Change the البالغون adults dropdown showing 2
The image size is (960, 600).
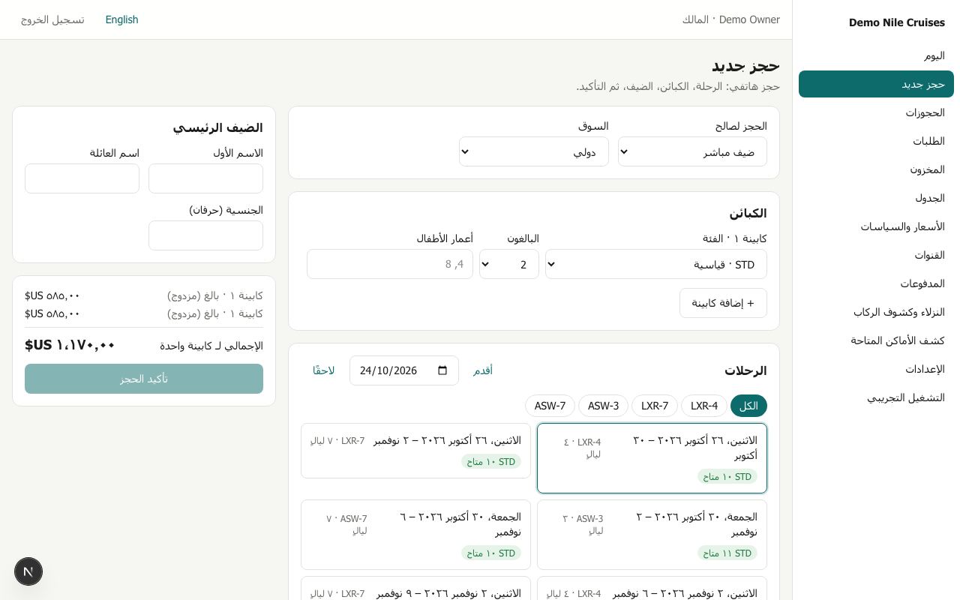509,264
